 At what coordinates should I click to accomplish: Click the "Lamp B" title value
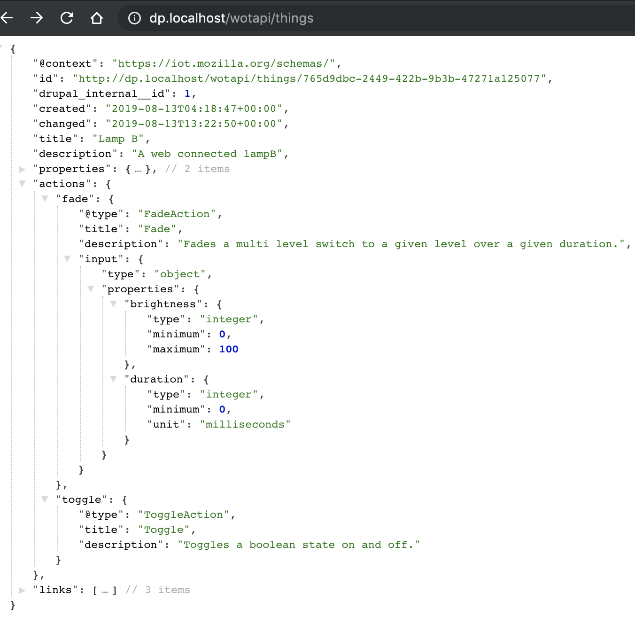(118, 139)
